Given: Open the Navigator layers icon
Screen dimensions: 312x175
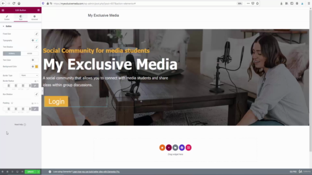Looking at the screenshot, I should coord(7,172).
